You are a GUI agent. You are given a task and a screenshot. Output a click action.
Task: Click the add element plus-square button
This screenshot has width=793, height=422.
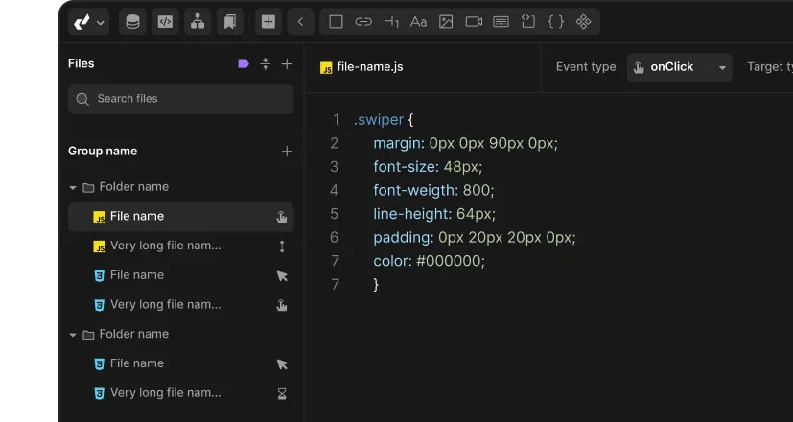268,22
